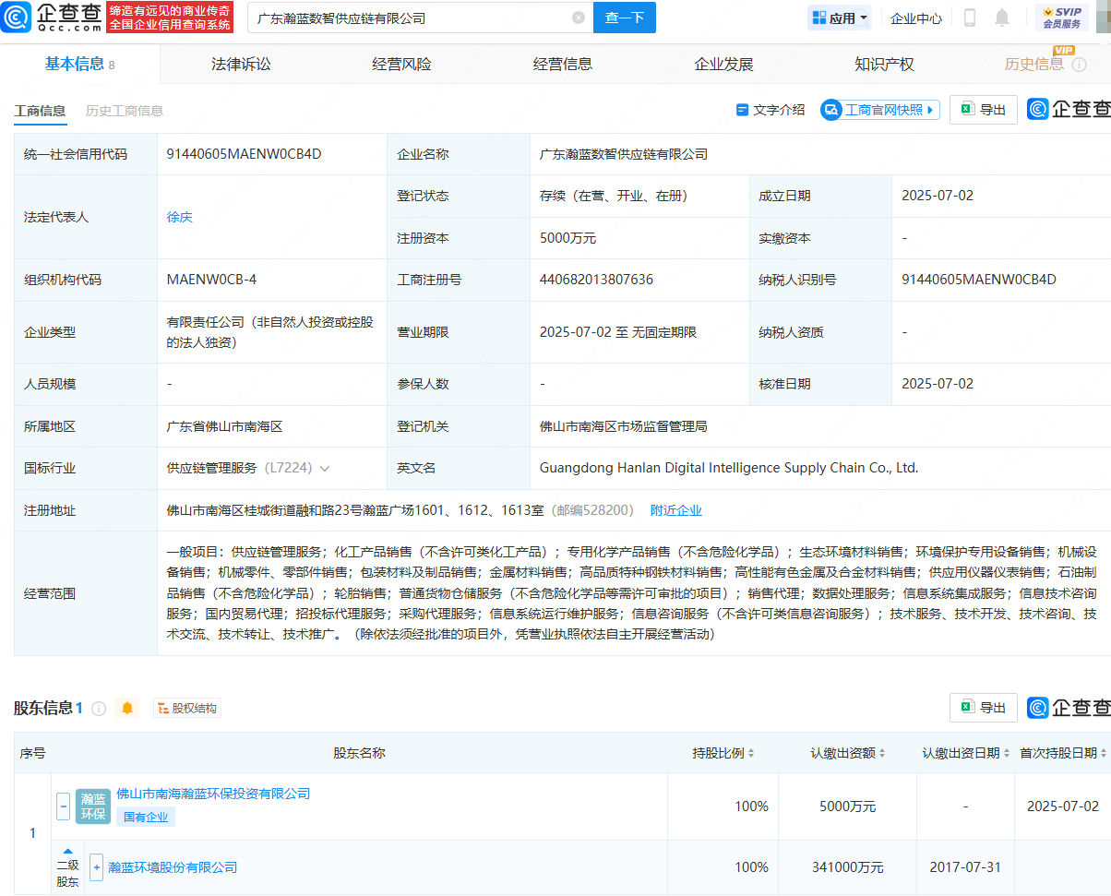
Task: Click the 瀚蓝环保 company logo thumbnail
Action: click(x=93, y=806)
